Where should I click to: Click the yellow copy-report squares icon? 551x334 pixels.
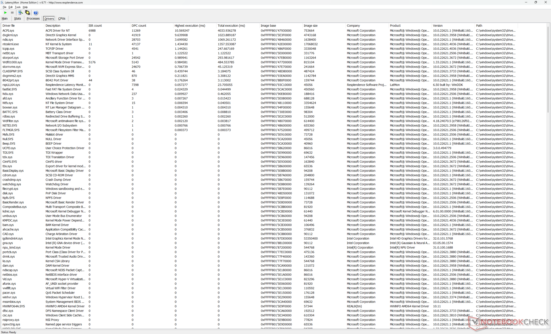tap(28, 13)
